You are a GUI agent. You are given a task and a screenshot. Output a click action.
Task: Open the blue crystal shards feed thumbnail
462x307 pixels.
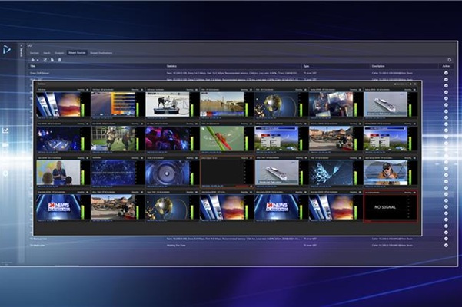click(x=331, y=173)
